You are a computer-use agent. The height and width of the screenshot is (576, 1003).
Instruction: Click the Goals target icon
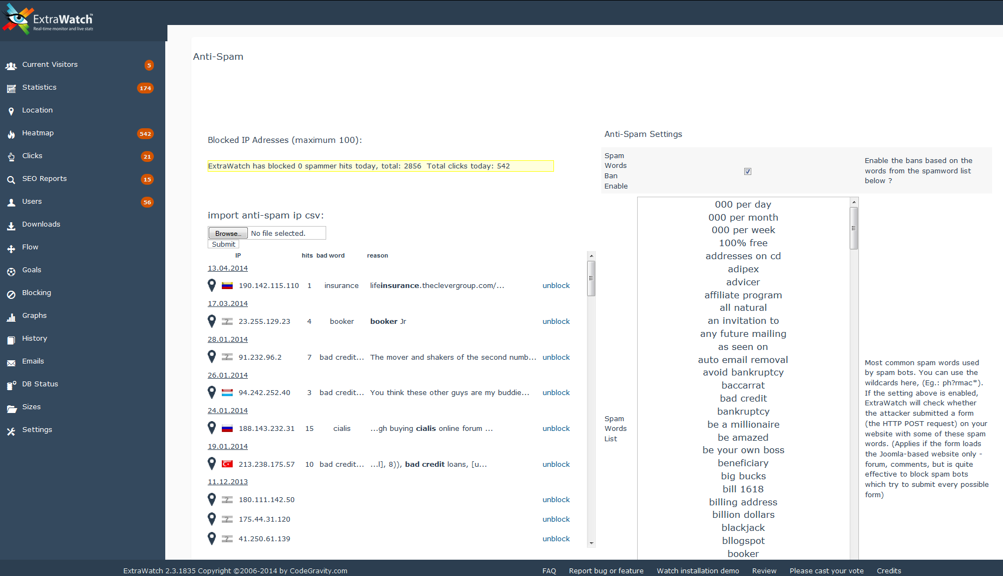click(x=11, y=271)
